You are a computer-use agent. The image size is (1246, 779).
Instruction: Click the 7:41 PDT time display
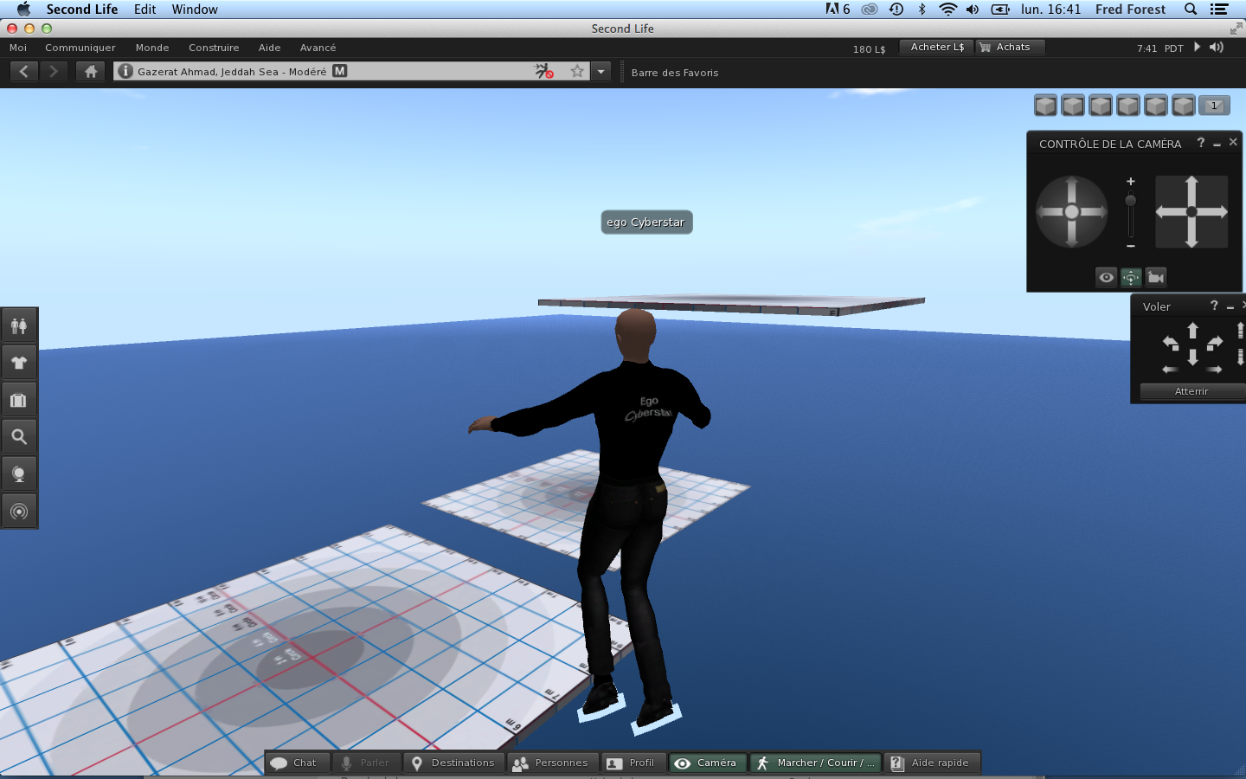(1159, 48)
